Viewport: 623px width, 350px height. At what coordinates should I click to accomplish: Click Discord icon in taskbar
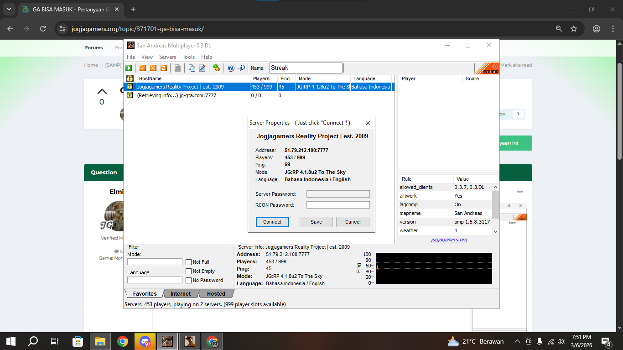point(145,341)
